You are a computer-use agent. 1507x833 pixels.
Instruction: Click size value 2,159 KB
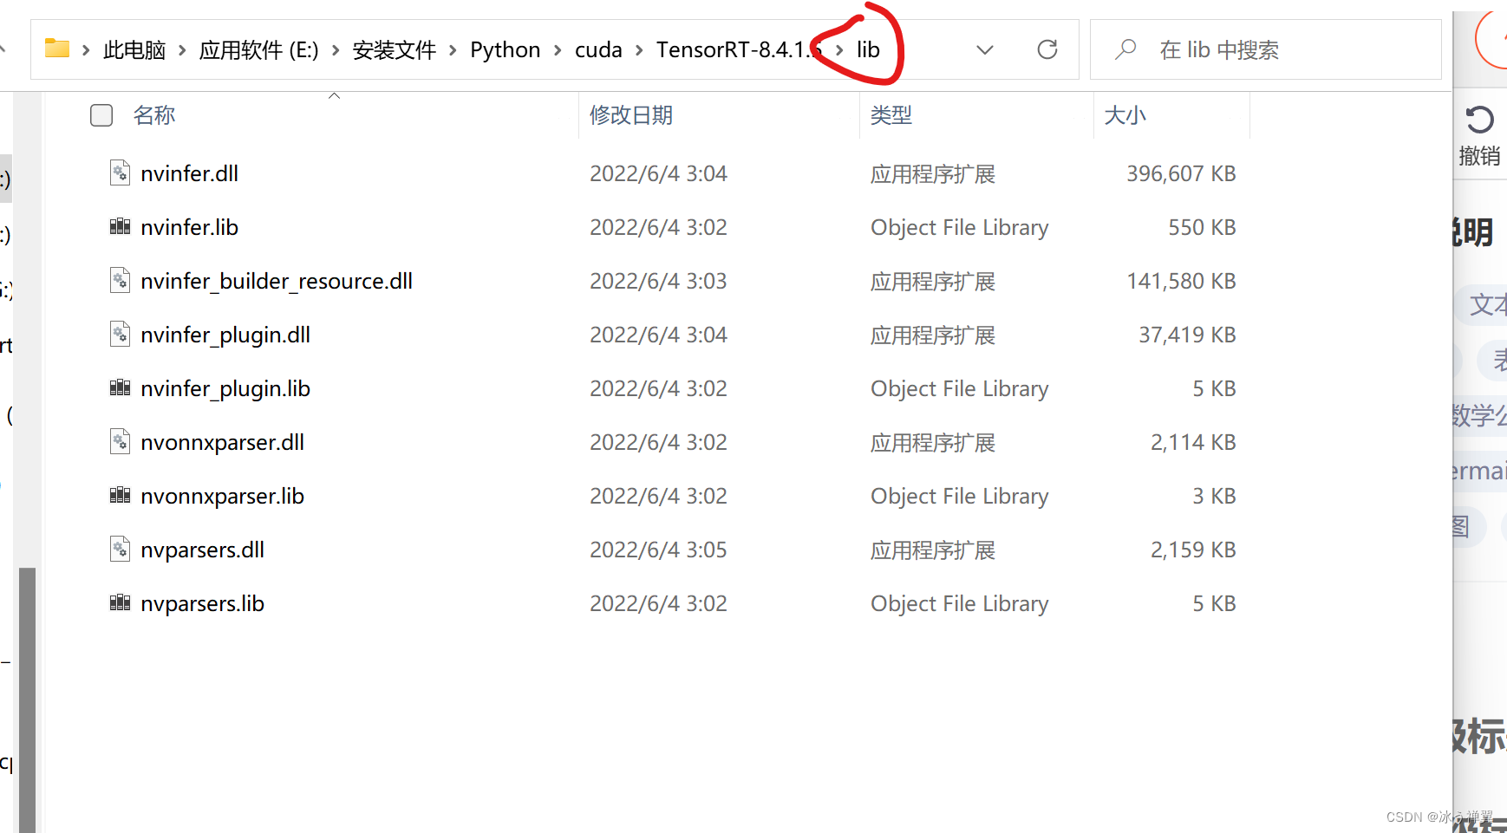(1193, 550)
